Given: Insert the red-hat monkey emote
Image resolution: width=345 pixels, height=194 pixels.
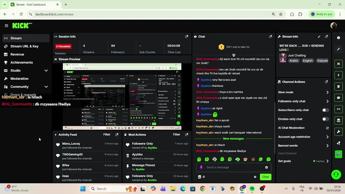Looking at the screenshot, I should coord(245,160).
